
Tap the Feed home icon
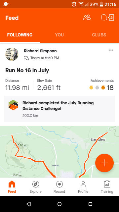[x=12, y=184]
